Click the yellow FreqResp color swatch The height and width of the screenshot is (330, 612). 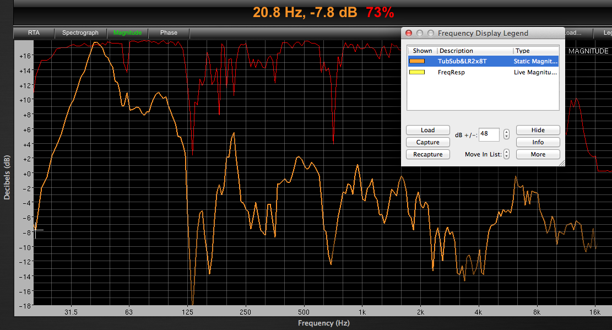pos(417,72)
